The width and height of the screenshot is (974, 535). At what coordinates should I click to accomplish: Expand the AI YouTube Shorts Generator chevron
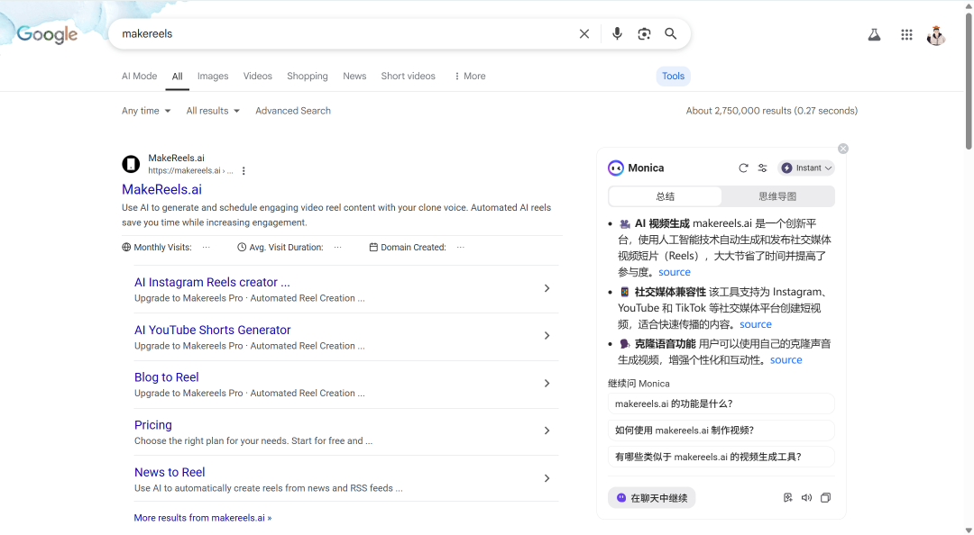point(547,336)
